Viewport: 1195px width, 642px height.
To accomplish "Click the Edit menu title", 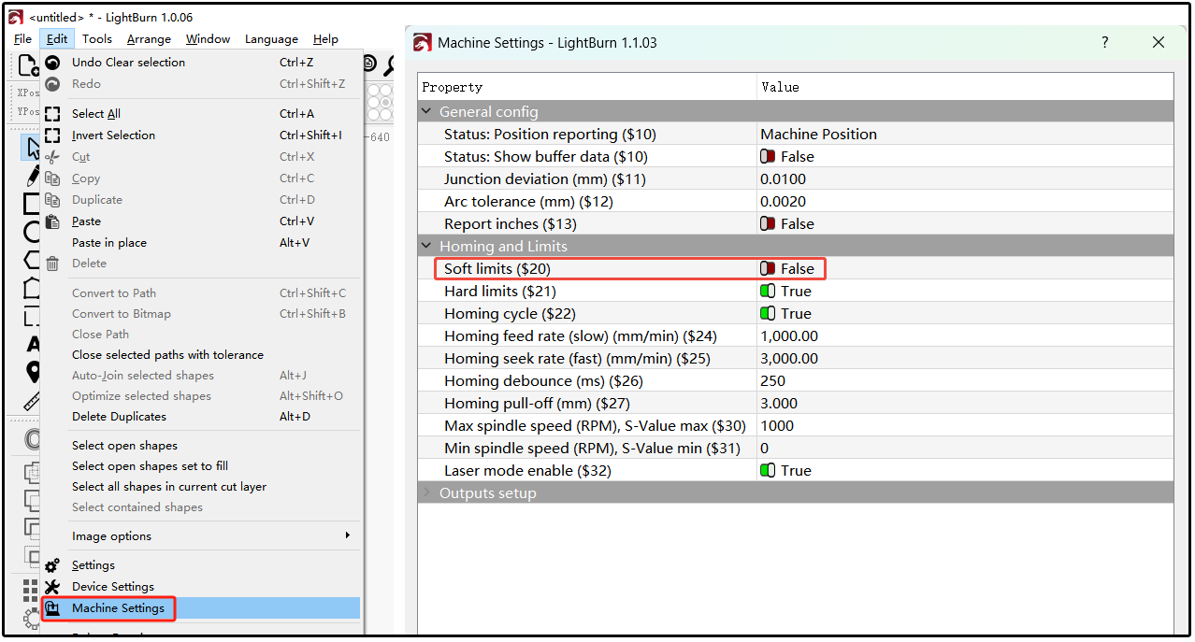I will coord(57,39).
